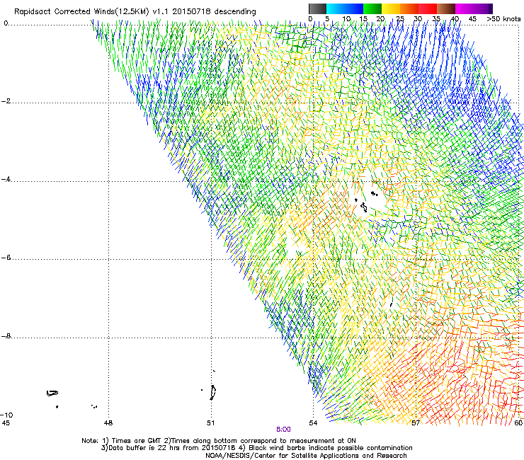Click the '40' label under the color bar
This screenshot has height=460, width=524.
(455, 19)
